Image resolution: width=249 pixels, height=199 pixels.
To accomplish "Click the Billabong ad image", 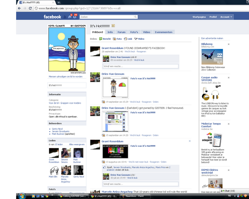I will tap(212, 57).
